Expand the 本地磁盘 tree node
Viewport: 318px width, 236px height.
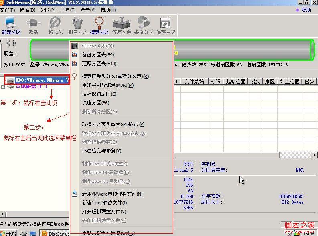pyautogui.click(x=3, y=87)
